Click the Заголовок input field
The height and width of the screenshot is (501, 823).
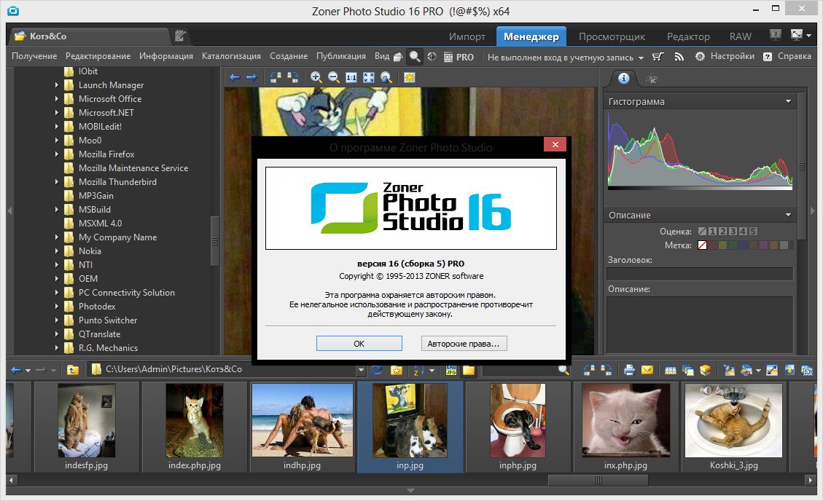pos(700,274)
